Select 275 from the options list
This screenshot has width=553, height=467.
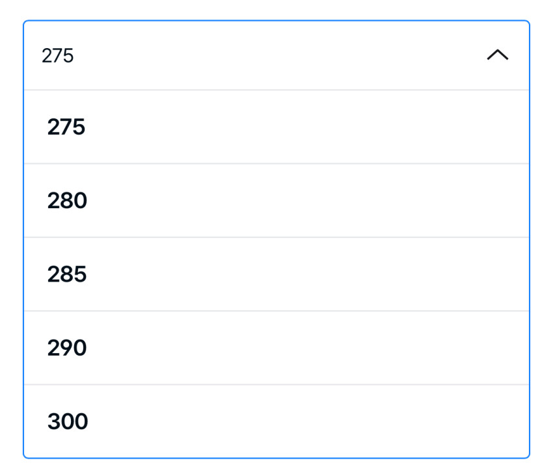point(66,127)
